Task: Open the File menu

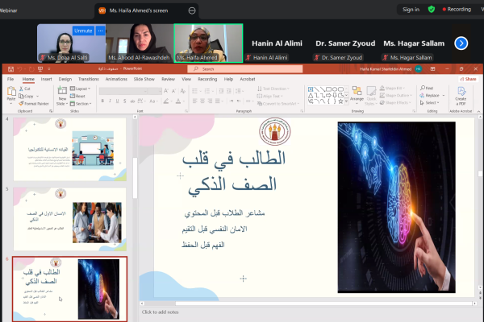Action: tap(10, 79)
